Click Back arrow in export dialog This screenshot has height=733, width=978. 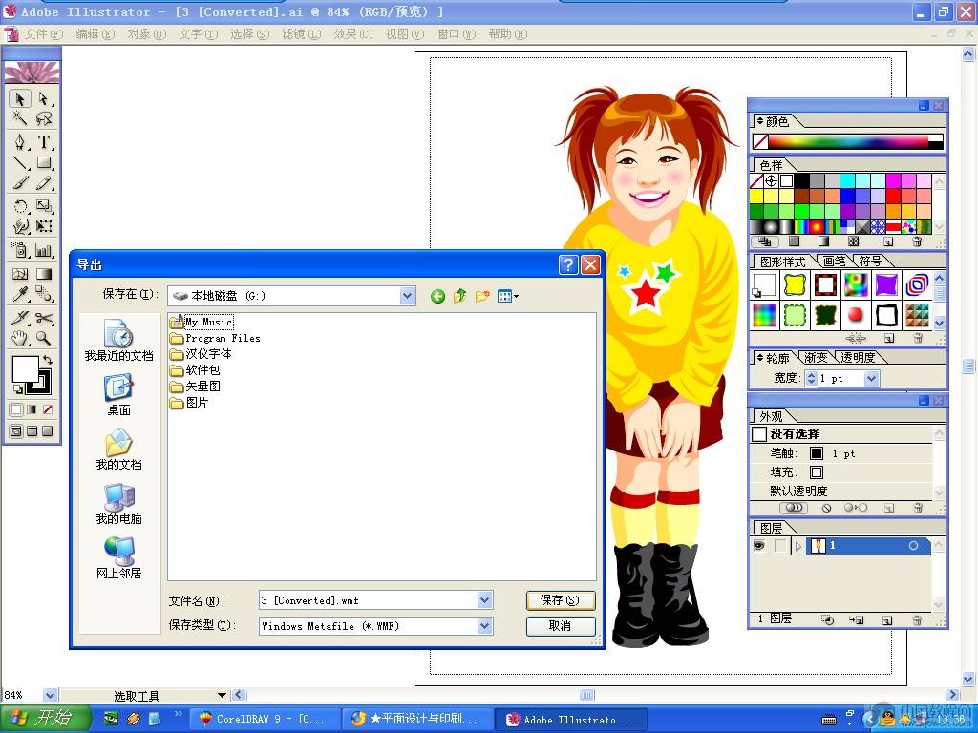click(x=437, y=296)
